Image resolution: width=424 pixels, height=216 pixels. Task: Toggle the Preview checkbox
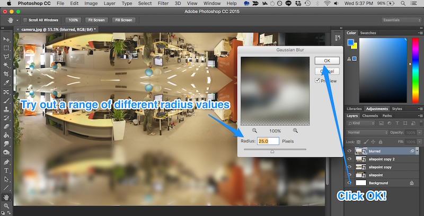coord(318,80)
